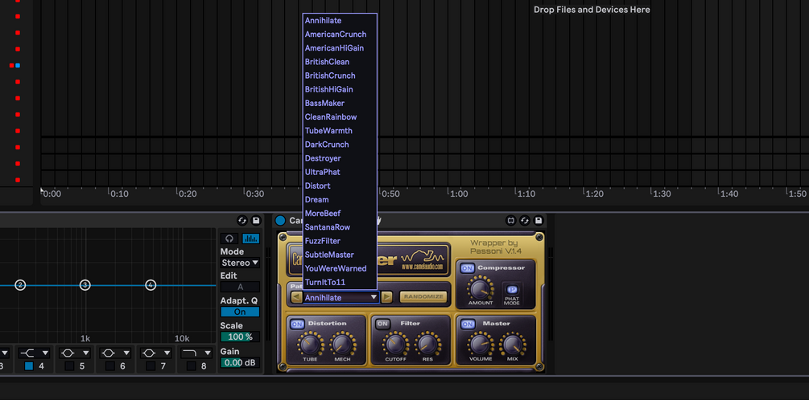Click the Scale 100 % value field

(240, 337)
